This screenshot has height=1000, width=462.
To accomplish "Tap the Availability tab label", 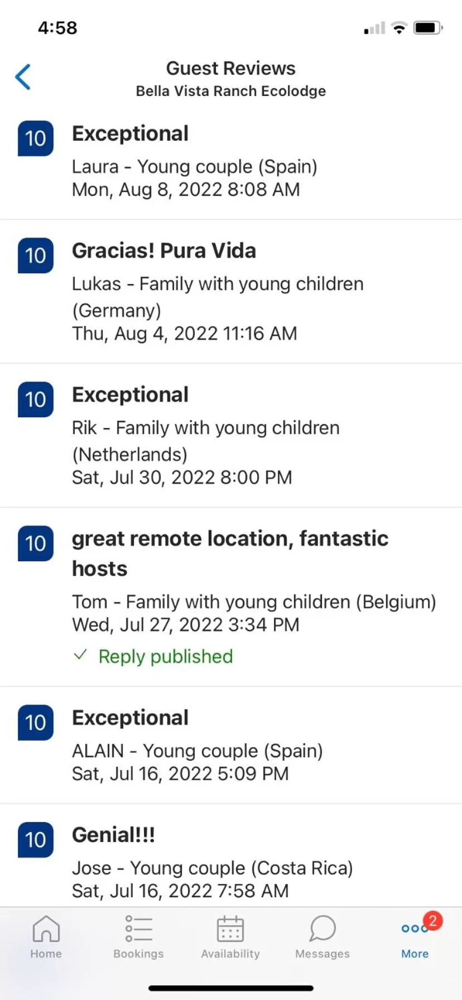I will [230, 954].
